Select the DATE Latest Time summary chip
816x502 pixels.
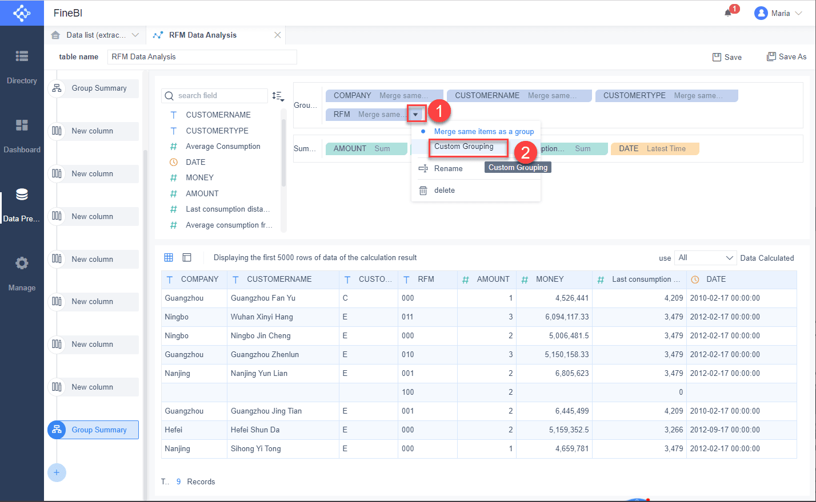pyautogui.click(x=655, y=149)
